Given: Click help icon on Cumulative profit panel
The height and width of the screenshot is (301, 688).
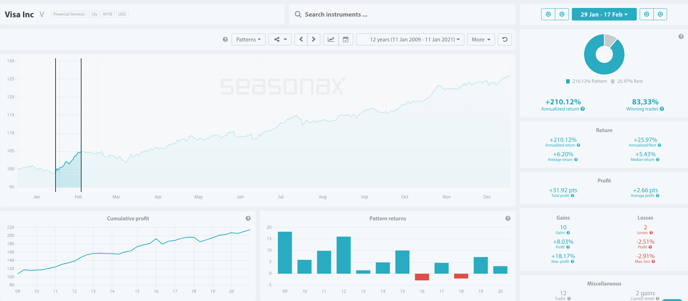Looking at the screenshot, I should [248, 218].
